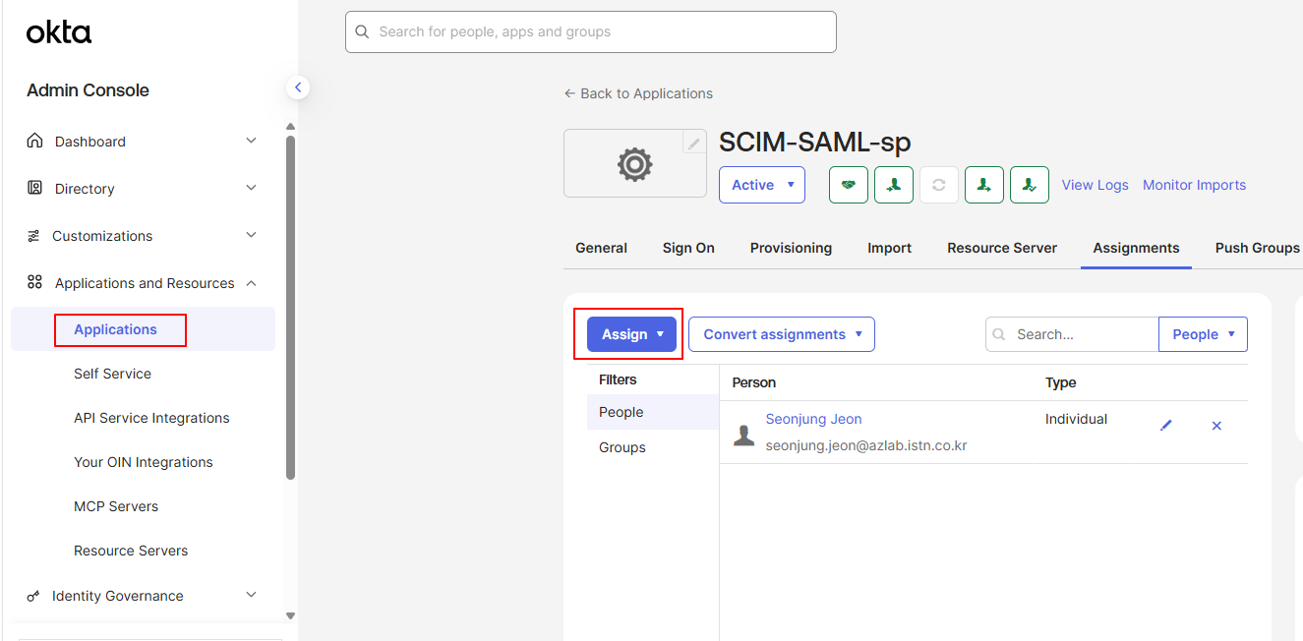Click the gear application logo thumbnail
The image size is (1303, 641).
point(635,163)
